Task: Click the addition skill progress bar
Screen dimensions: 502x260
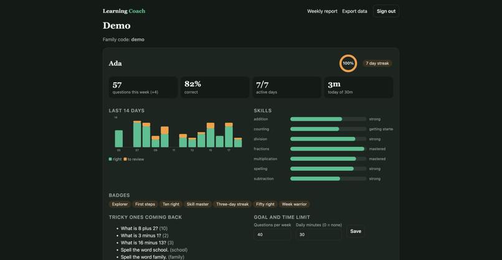Action: tap(328, 119)
